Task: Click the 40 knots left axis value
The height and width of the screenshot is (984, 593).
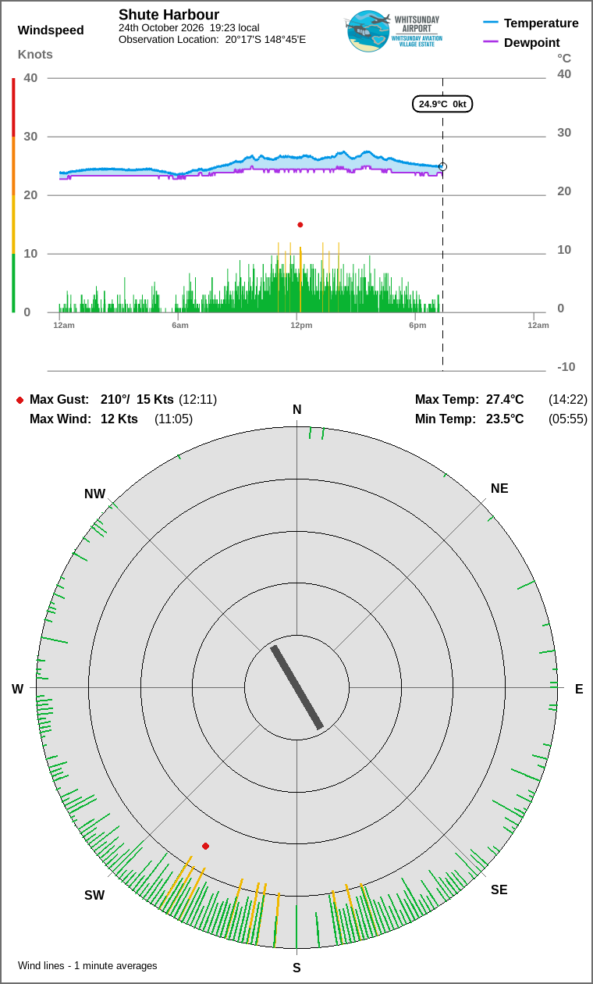Action: click(x=30, y=78)
